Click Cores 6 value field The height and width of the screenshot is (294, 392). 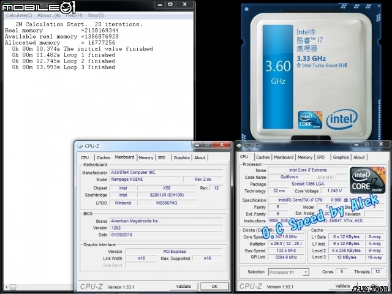(x=342, y=271)
